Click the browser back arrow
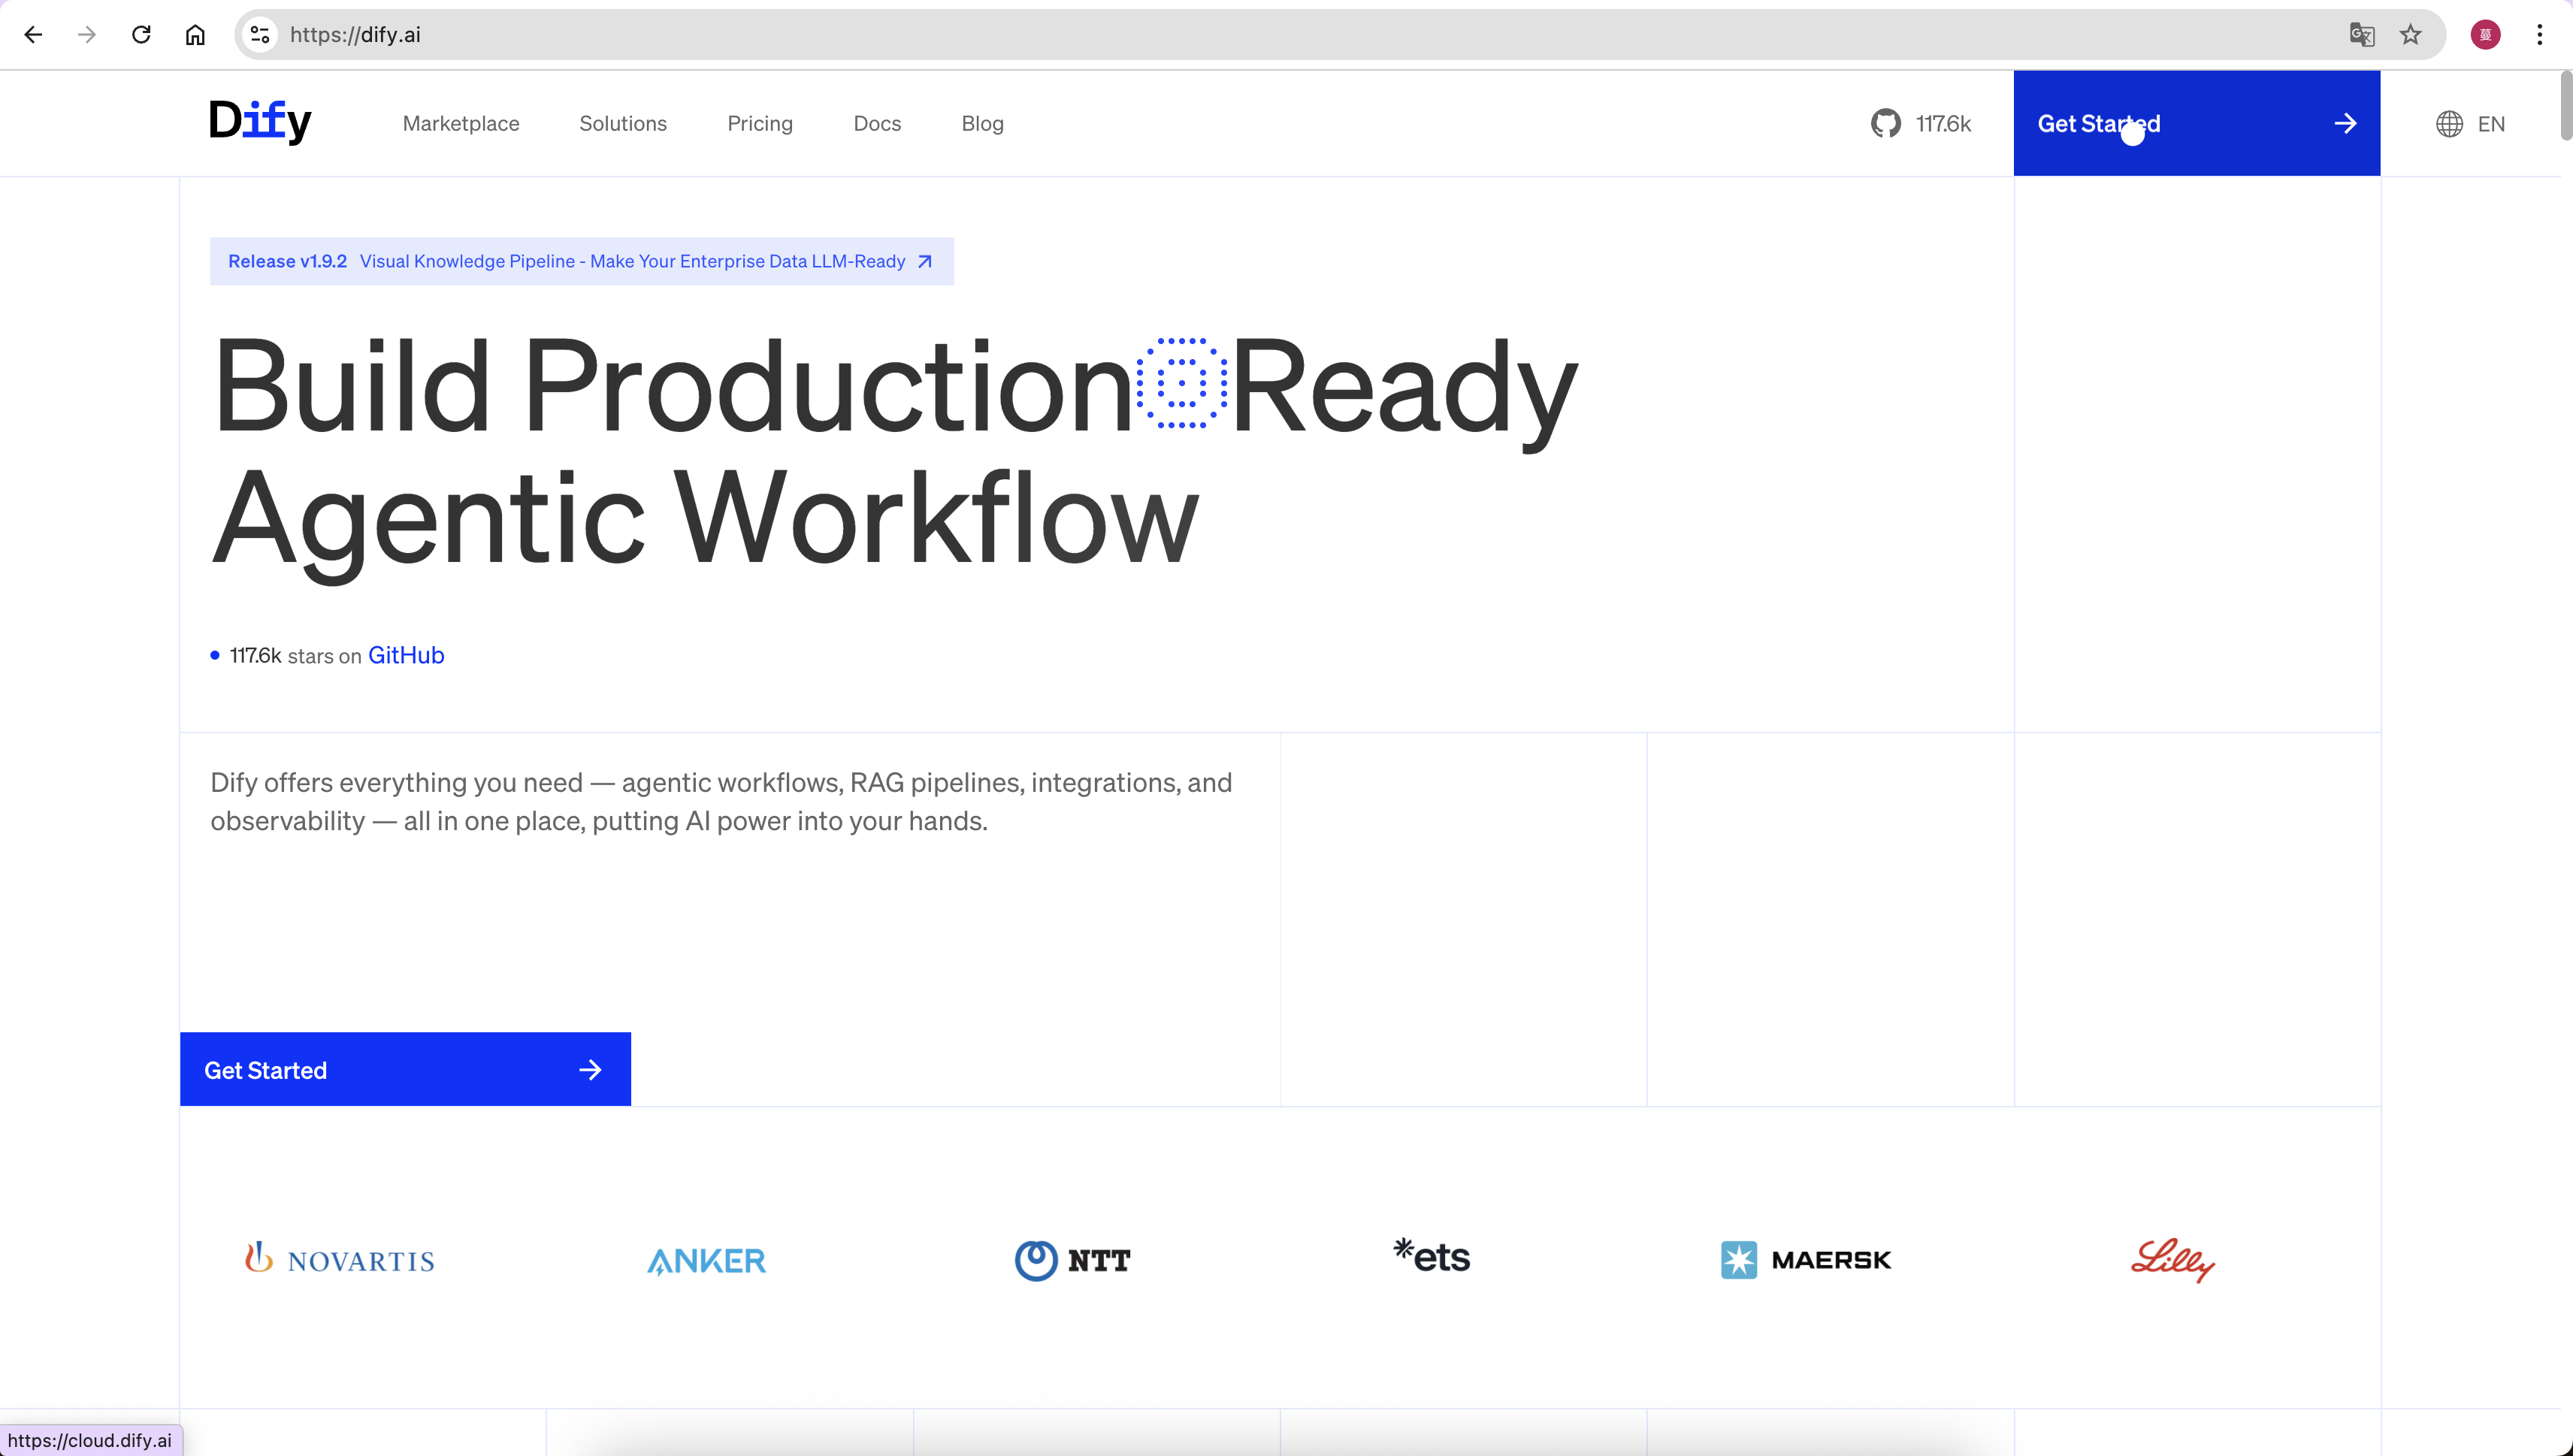The height and width of the screenshot is (1456, 2573). (33, 35)
